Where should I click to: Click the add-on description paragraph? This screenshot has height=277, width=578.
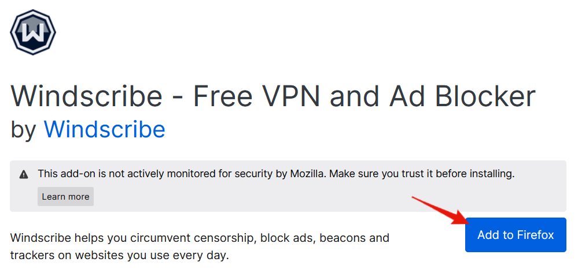[x=200, y=246]
